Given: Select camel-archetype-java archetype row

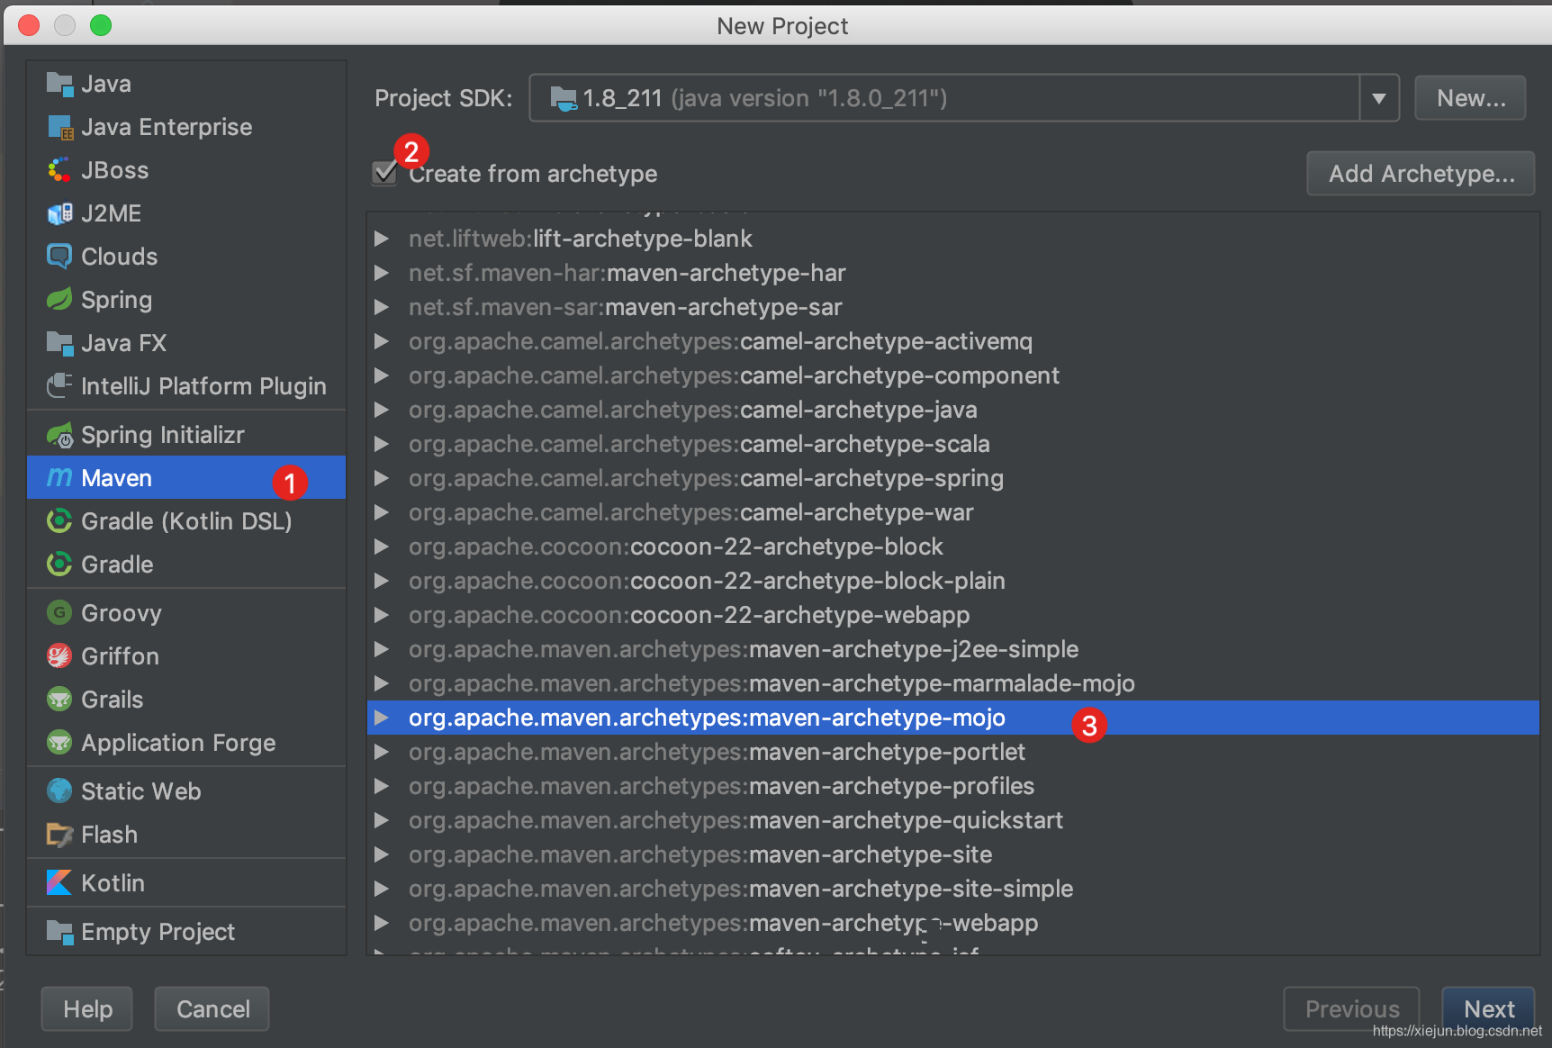Looking at the screenshot, I should coord(953,410).
